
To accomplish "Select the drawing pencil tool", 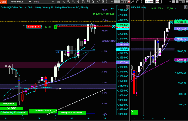I will [x=63, y=2].
